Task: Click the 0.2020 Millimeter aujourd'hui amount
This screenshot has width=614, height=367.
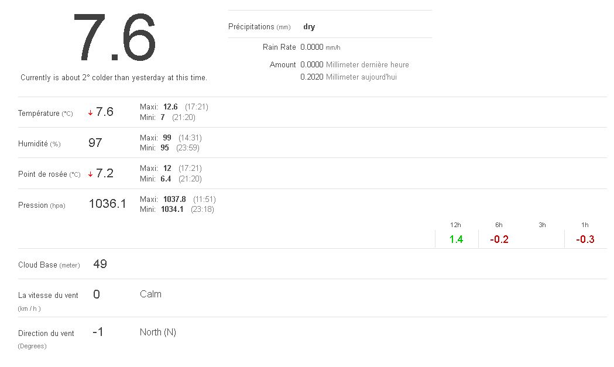Action: click(348, 77)
